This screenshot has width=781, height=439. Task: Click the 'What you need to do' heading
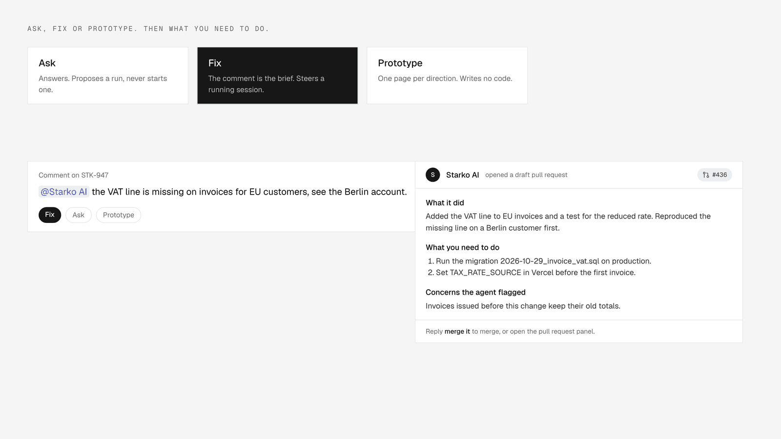[x=462, y=248]
